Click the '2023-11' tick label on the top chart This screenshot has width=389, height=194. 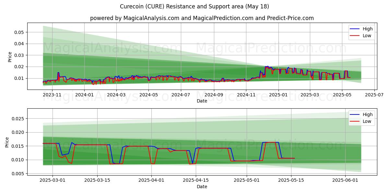coord(52,95)
